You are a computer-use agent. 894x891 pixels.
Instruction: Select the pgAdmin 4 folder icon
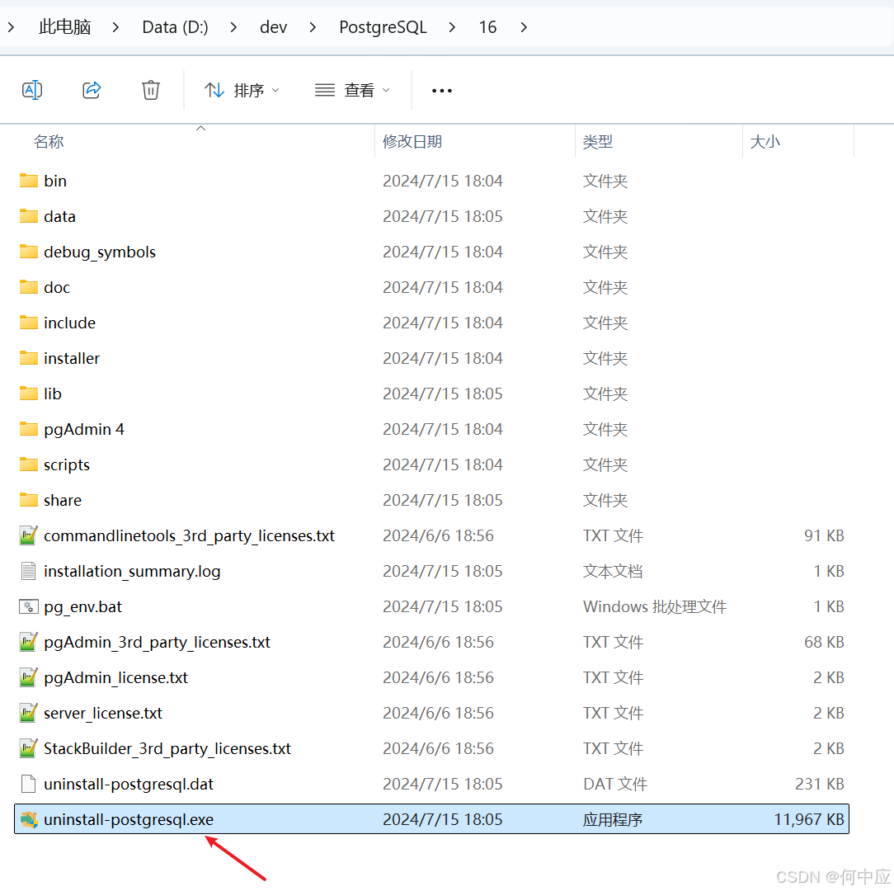pyautogui.click(x=29, y=429)
